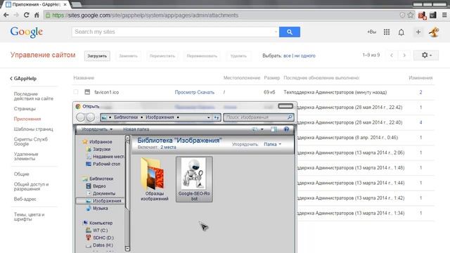The height and width of the screenshot is (253, 450).
Task: Click the Google logo
Action: [x=27, y=32]
